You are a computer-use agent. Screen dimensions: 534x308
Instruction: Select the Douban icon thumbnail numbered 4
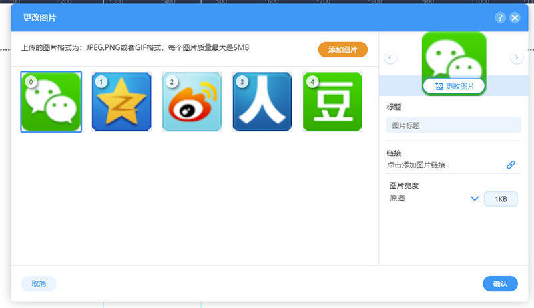[332, 101]
